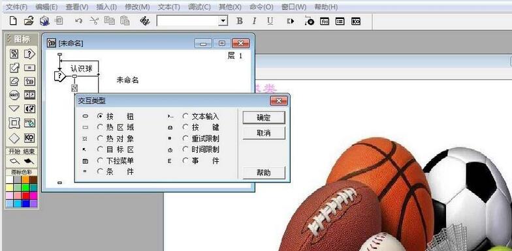This screenshot has height=251, width=512.
Task: Create a new file from the toolbar
Action: [13, 21]
